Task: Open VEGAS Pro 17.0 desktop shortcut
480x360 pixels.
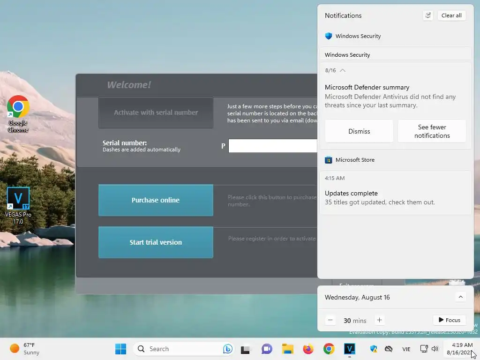Action: pyautogui.click(x=18, y=205)
